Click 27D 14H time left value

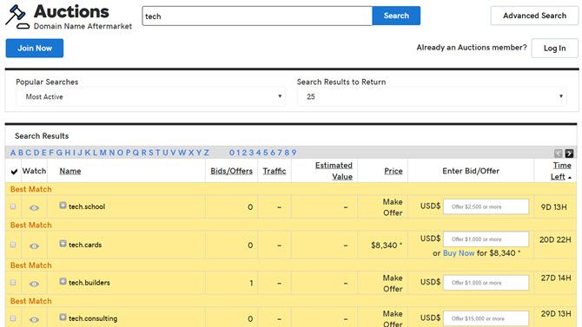(x=556, y=278)
